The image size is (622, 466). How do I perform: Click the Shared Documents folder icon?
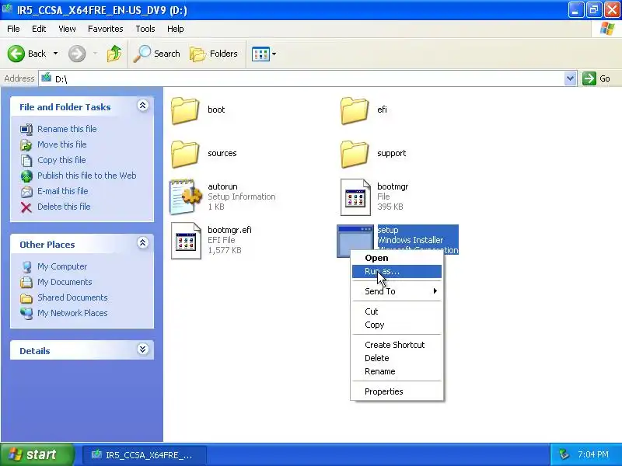pos(26,298)
